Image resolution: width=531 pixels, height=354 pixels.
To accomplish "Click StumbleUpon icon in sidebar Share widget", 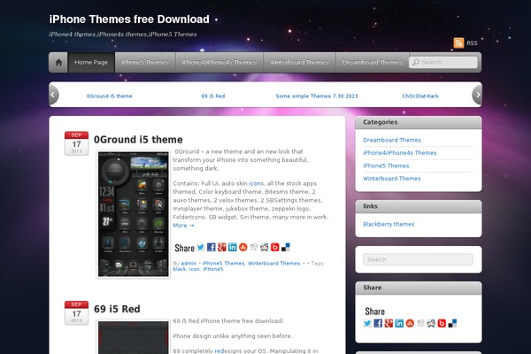I will 410,323.
